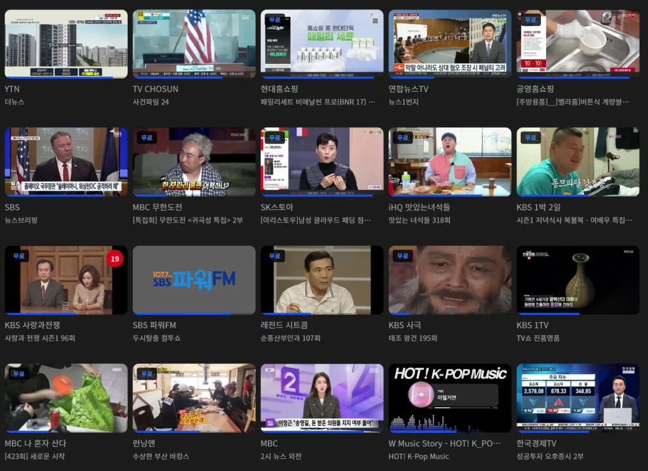Click the 19 age rating badge
648x471 pixels.
click(115, 259)
